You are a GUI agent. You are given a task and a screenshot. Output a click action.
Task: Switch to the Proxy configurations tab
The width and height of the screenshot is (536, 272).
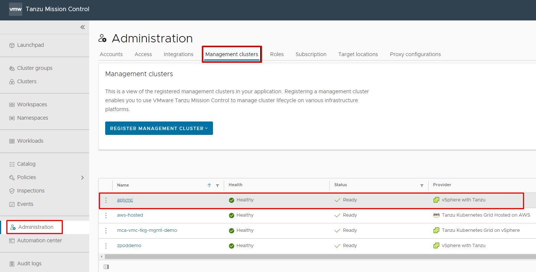pos(415,54)
